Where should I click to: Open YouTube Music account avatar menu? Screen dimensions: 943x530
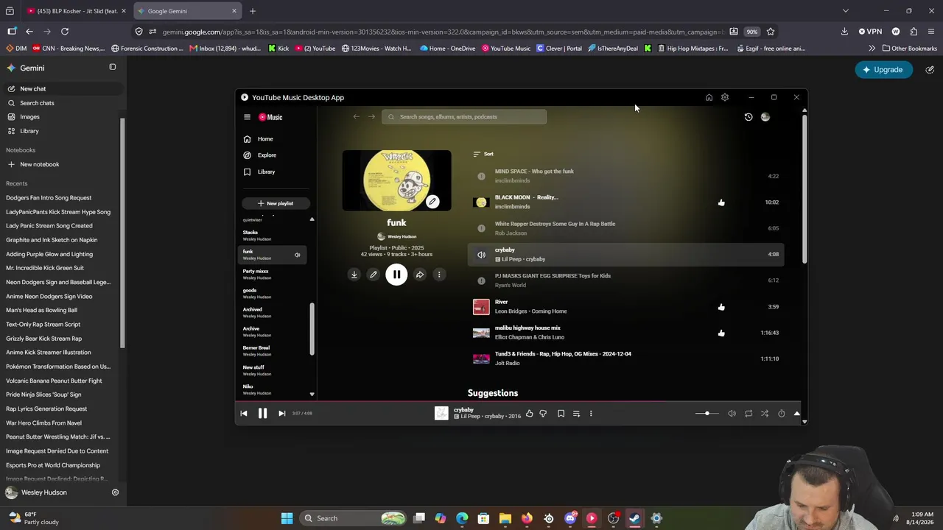(x=765, y=117)
